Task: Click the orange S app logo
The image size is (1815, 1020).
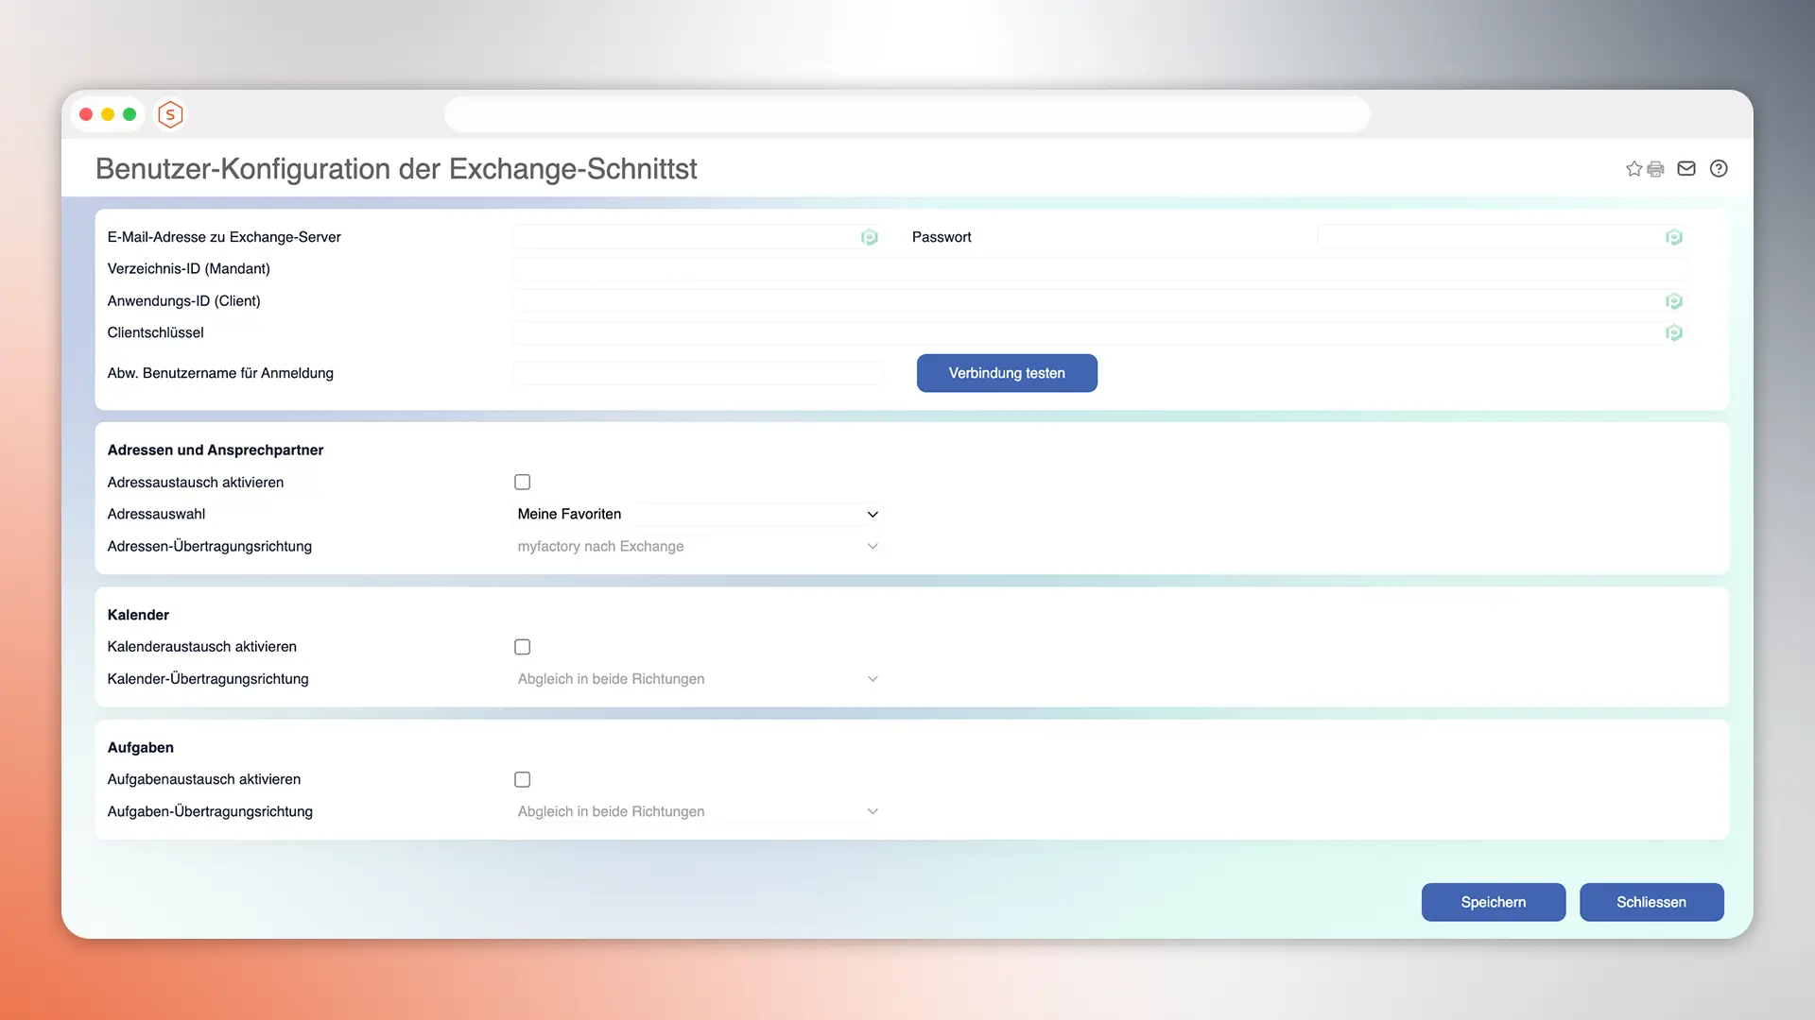Action: [170, 113]
